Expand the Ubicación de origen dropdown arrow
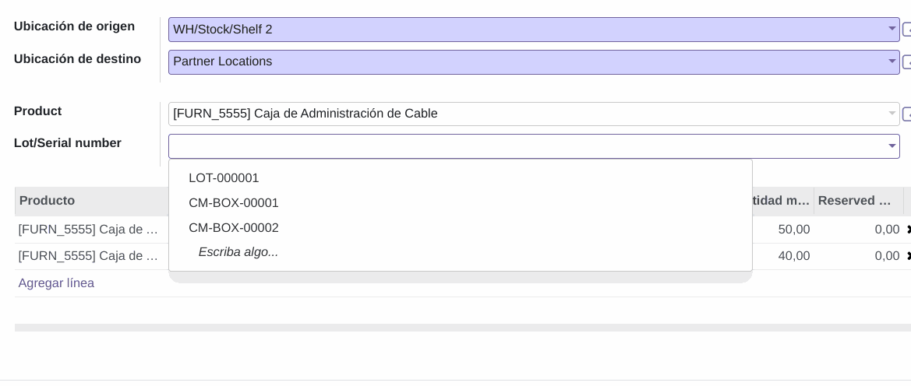The width and height of the screenshot is (911, 386). (x=892, y=29)
